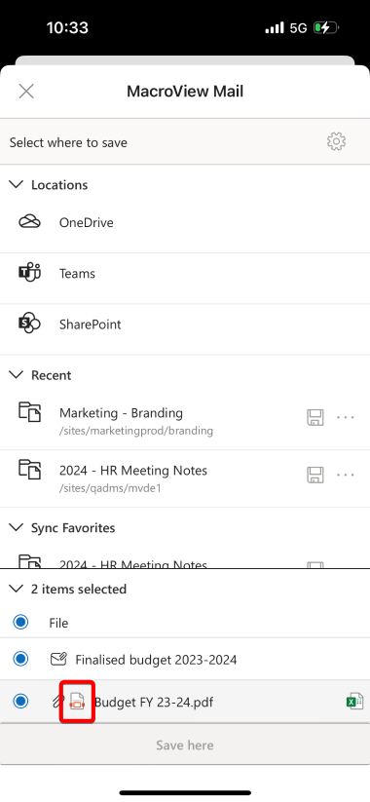
Task: Collapse the 2 items selected panel
Action: pyautogui.click(x=17, y=589)
